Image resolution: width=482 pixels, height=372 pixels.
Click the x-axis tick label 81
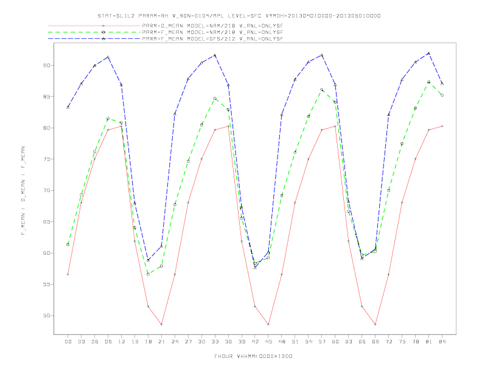coord(429,342)
